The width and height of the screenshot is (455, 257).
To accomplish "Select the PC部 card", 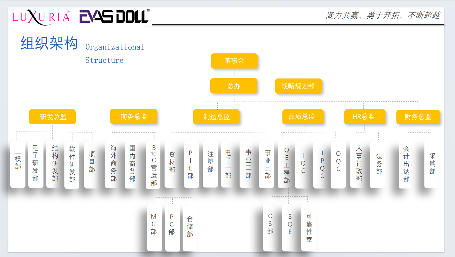I will coord(173,228).
